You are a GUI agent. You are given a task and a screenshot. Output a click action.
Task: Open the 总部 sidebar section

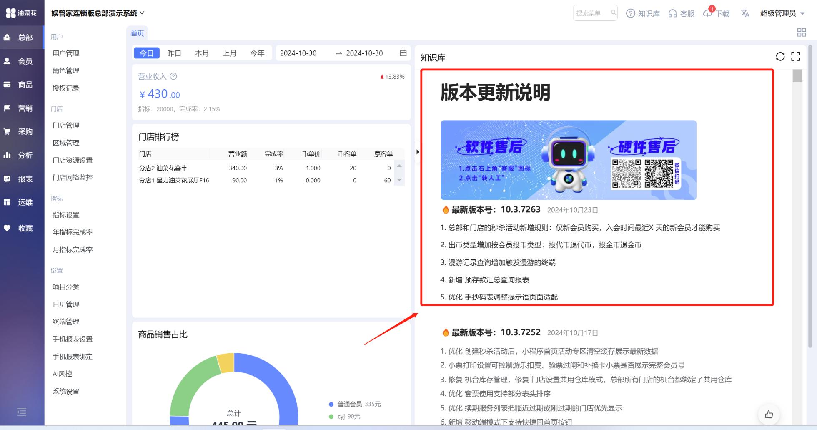pos(21,38)
